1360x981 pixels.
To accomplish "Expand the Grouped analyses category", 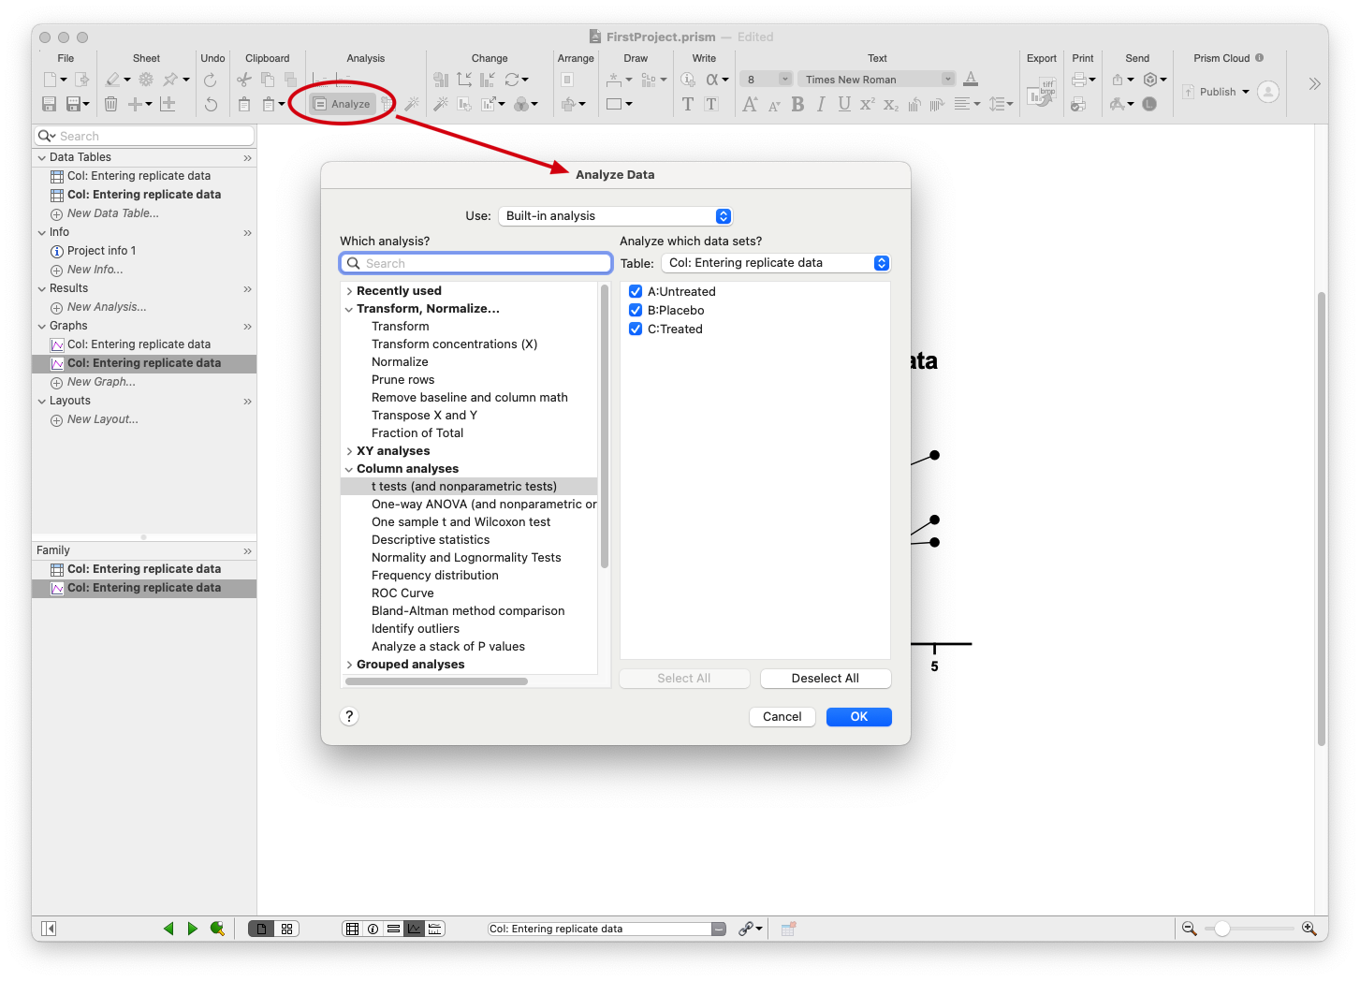I will [349, 665].
